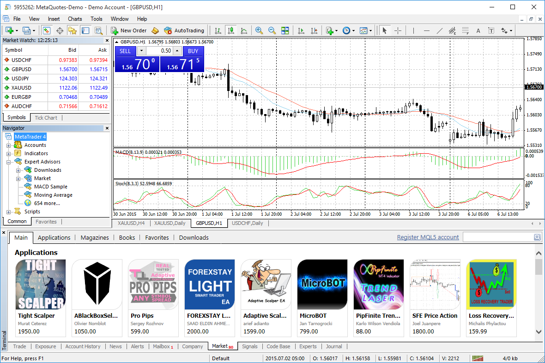This screenshot has height=363, width=545.
Task: Click the SELL button on chart
Action: tap(125, 51)
